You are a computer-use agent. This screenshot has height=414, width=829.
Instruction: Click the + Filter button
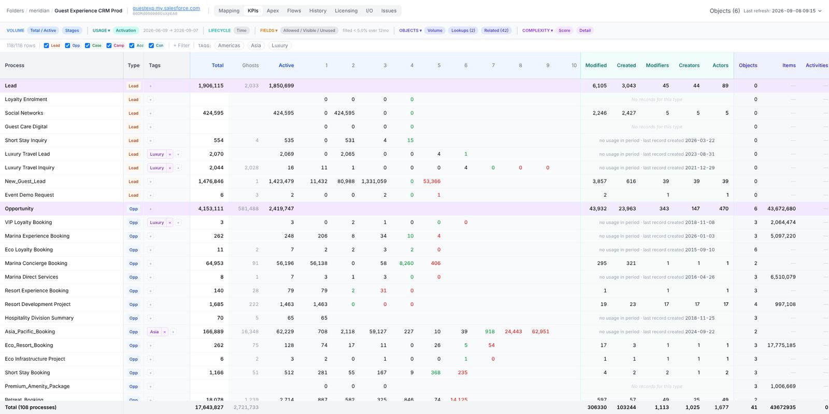click(x=181, y=46)
